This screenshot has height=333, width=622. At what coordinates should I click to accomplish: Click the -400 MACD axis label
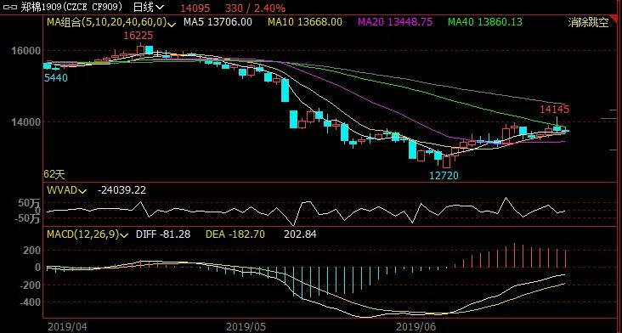point(31,302)
